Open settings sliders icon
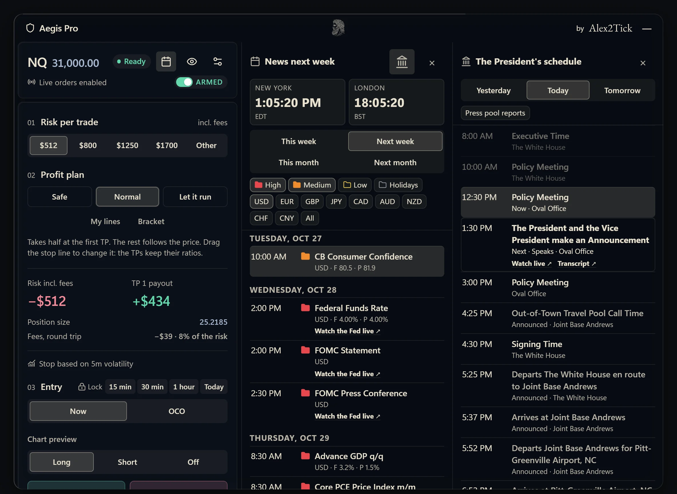 point(217,61)
